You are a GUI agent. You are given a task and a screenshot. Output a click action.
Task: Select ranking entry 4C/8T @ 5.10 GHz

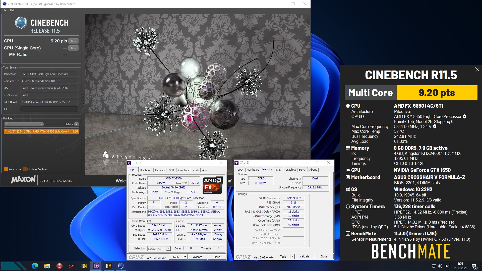click(x=41, y=131)
